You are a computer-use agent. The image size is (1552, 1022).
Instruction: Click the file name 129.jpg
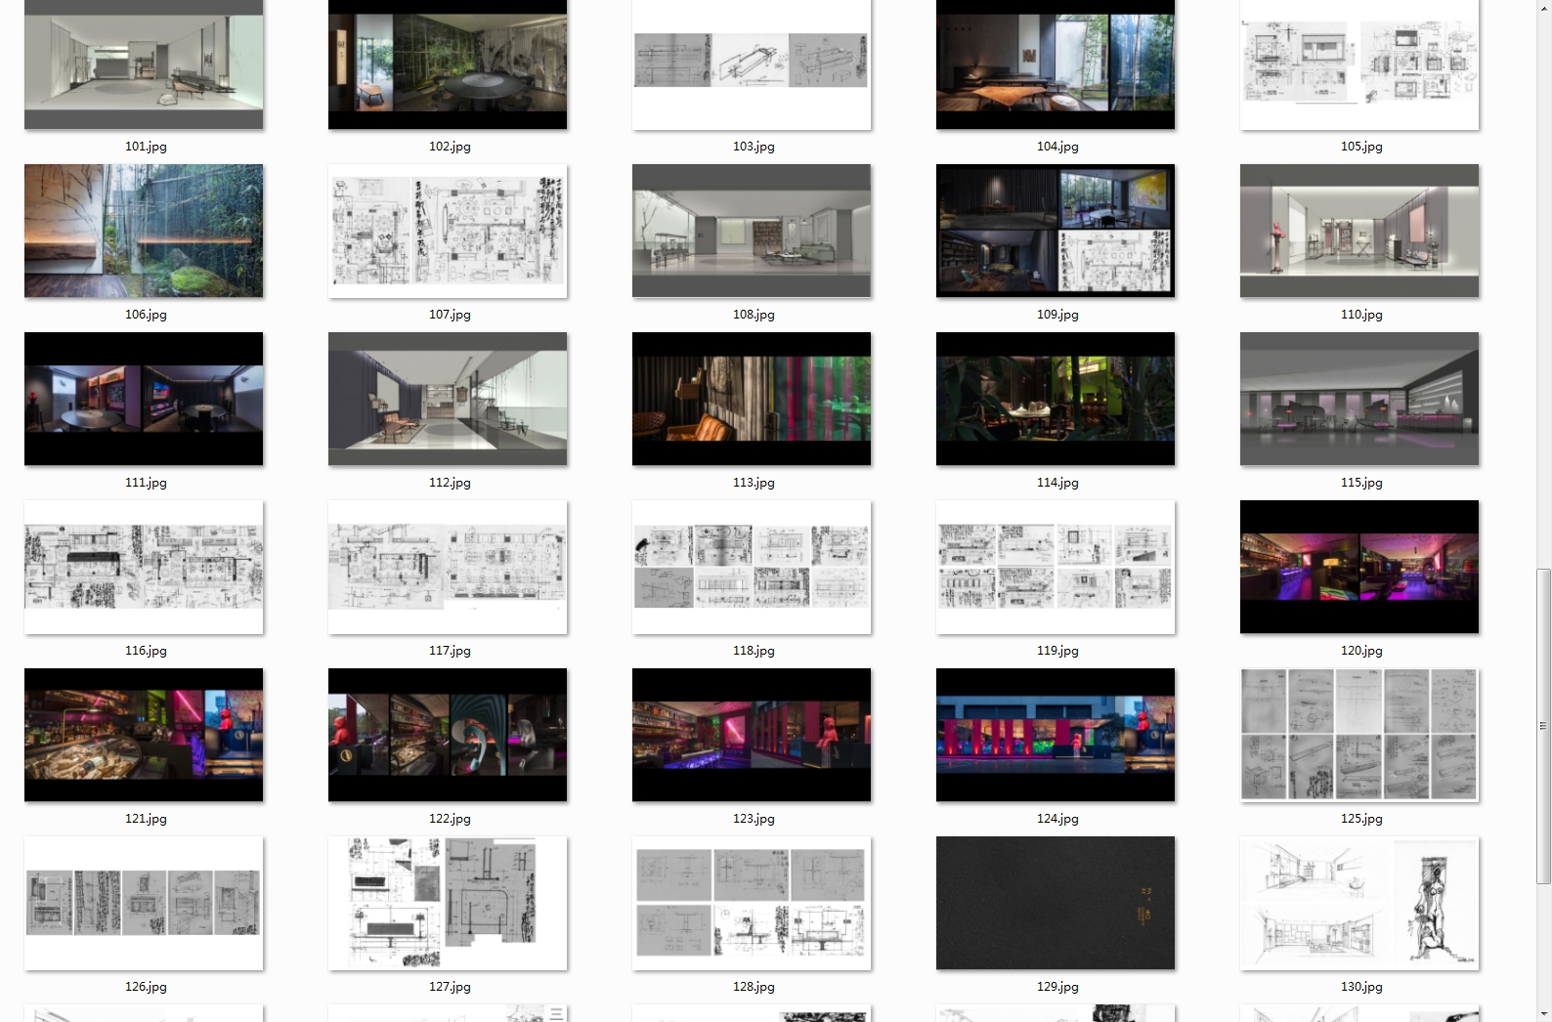(x=1057, y=987)
